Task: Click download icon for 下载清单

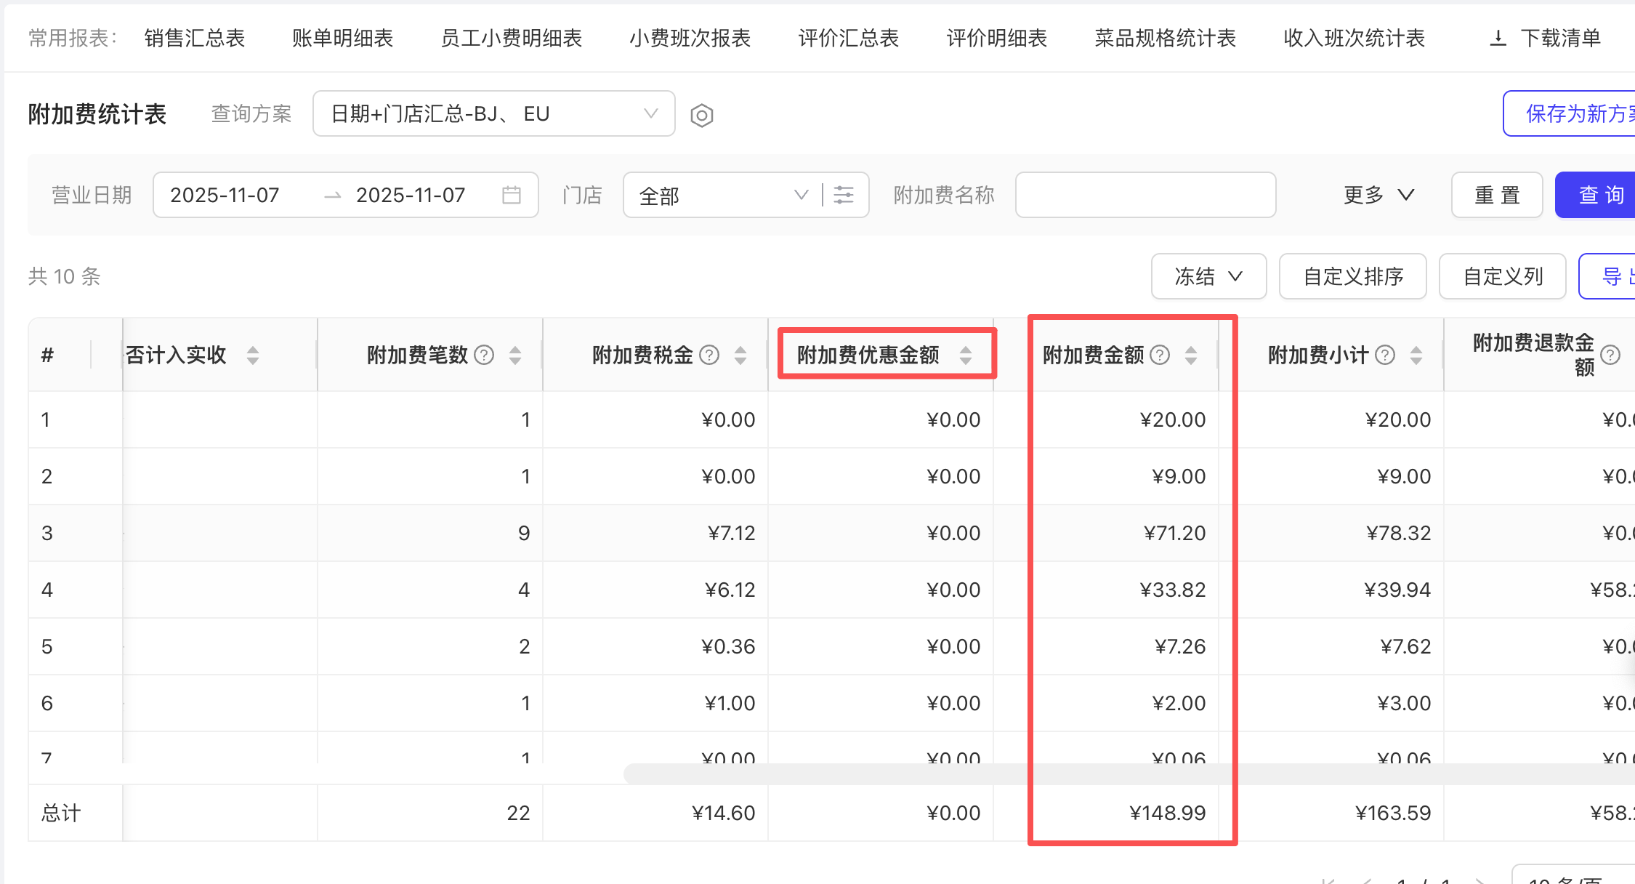Action: point(1498,39)
